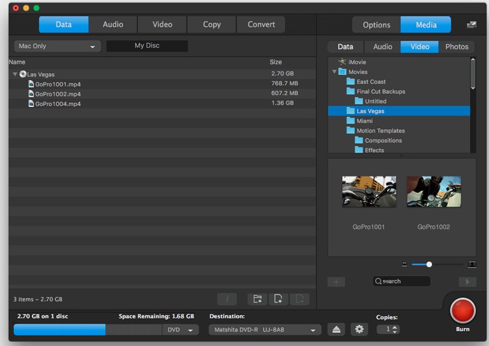Switch to the Data main tab
489x346 pixels.
(64, 24)
